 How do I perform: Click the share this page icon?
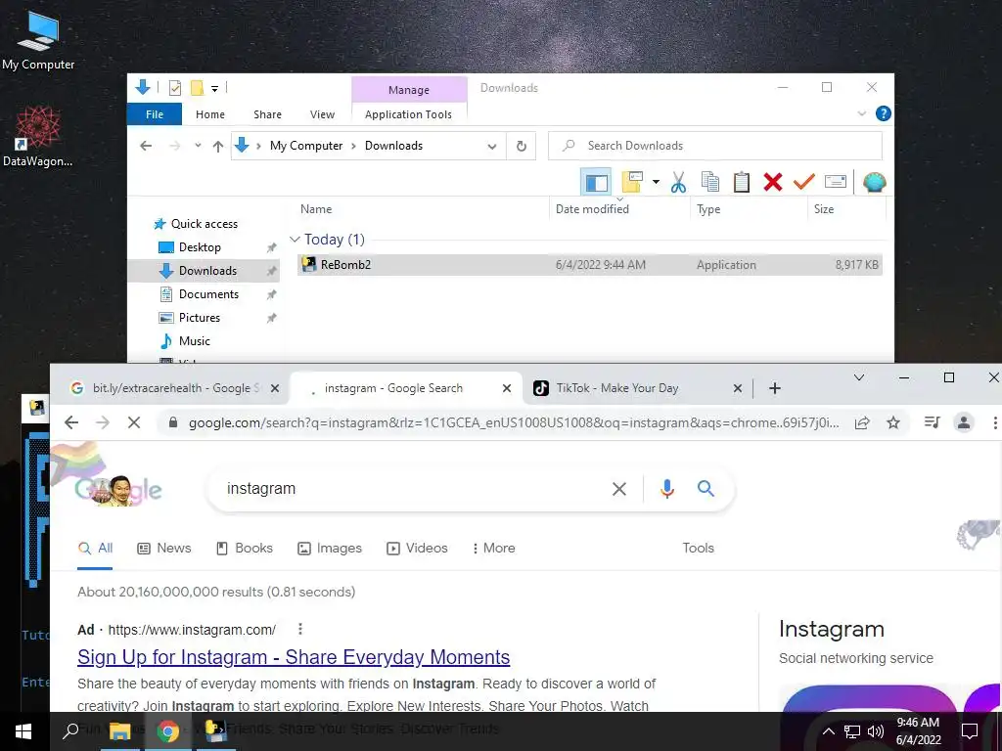(x=862, y=422)
